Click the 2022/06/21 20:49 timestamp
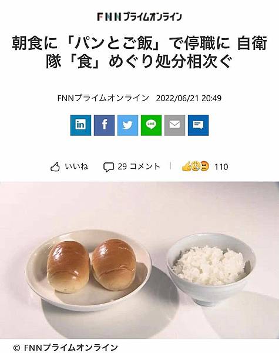Image resolution: width=279 pixels, height=353 pixels. [x=189, y=98]
